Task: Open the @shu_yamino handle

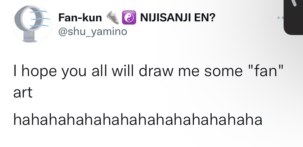Action: tap(93, 31)
